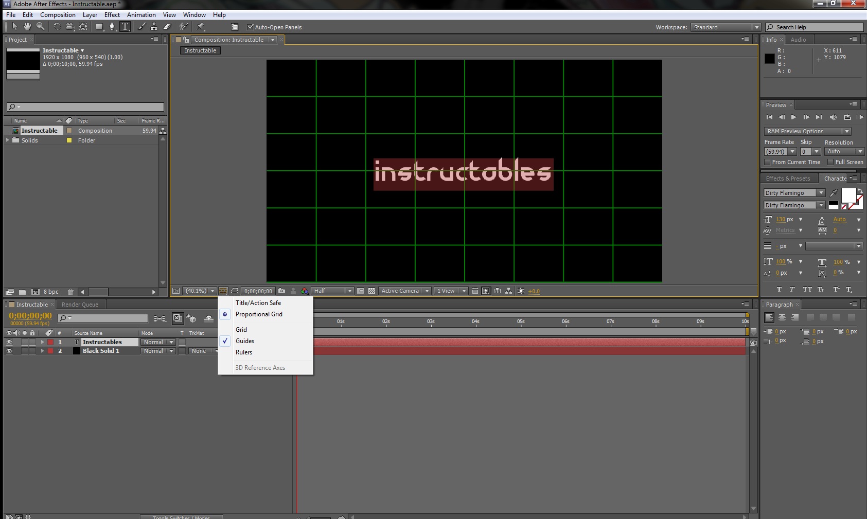This screenshot has width=867, height=519.
Task: Open the Half resolution dropdown
Action: (x=333, y=291)
